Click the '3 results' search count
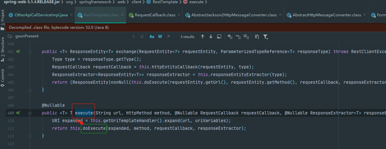Screen dimensions: 386x149 [187, 37]
